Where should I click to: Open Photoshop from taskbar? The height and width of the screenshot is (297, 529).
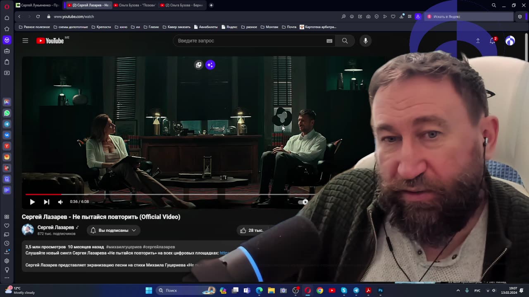click(380, 290)
